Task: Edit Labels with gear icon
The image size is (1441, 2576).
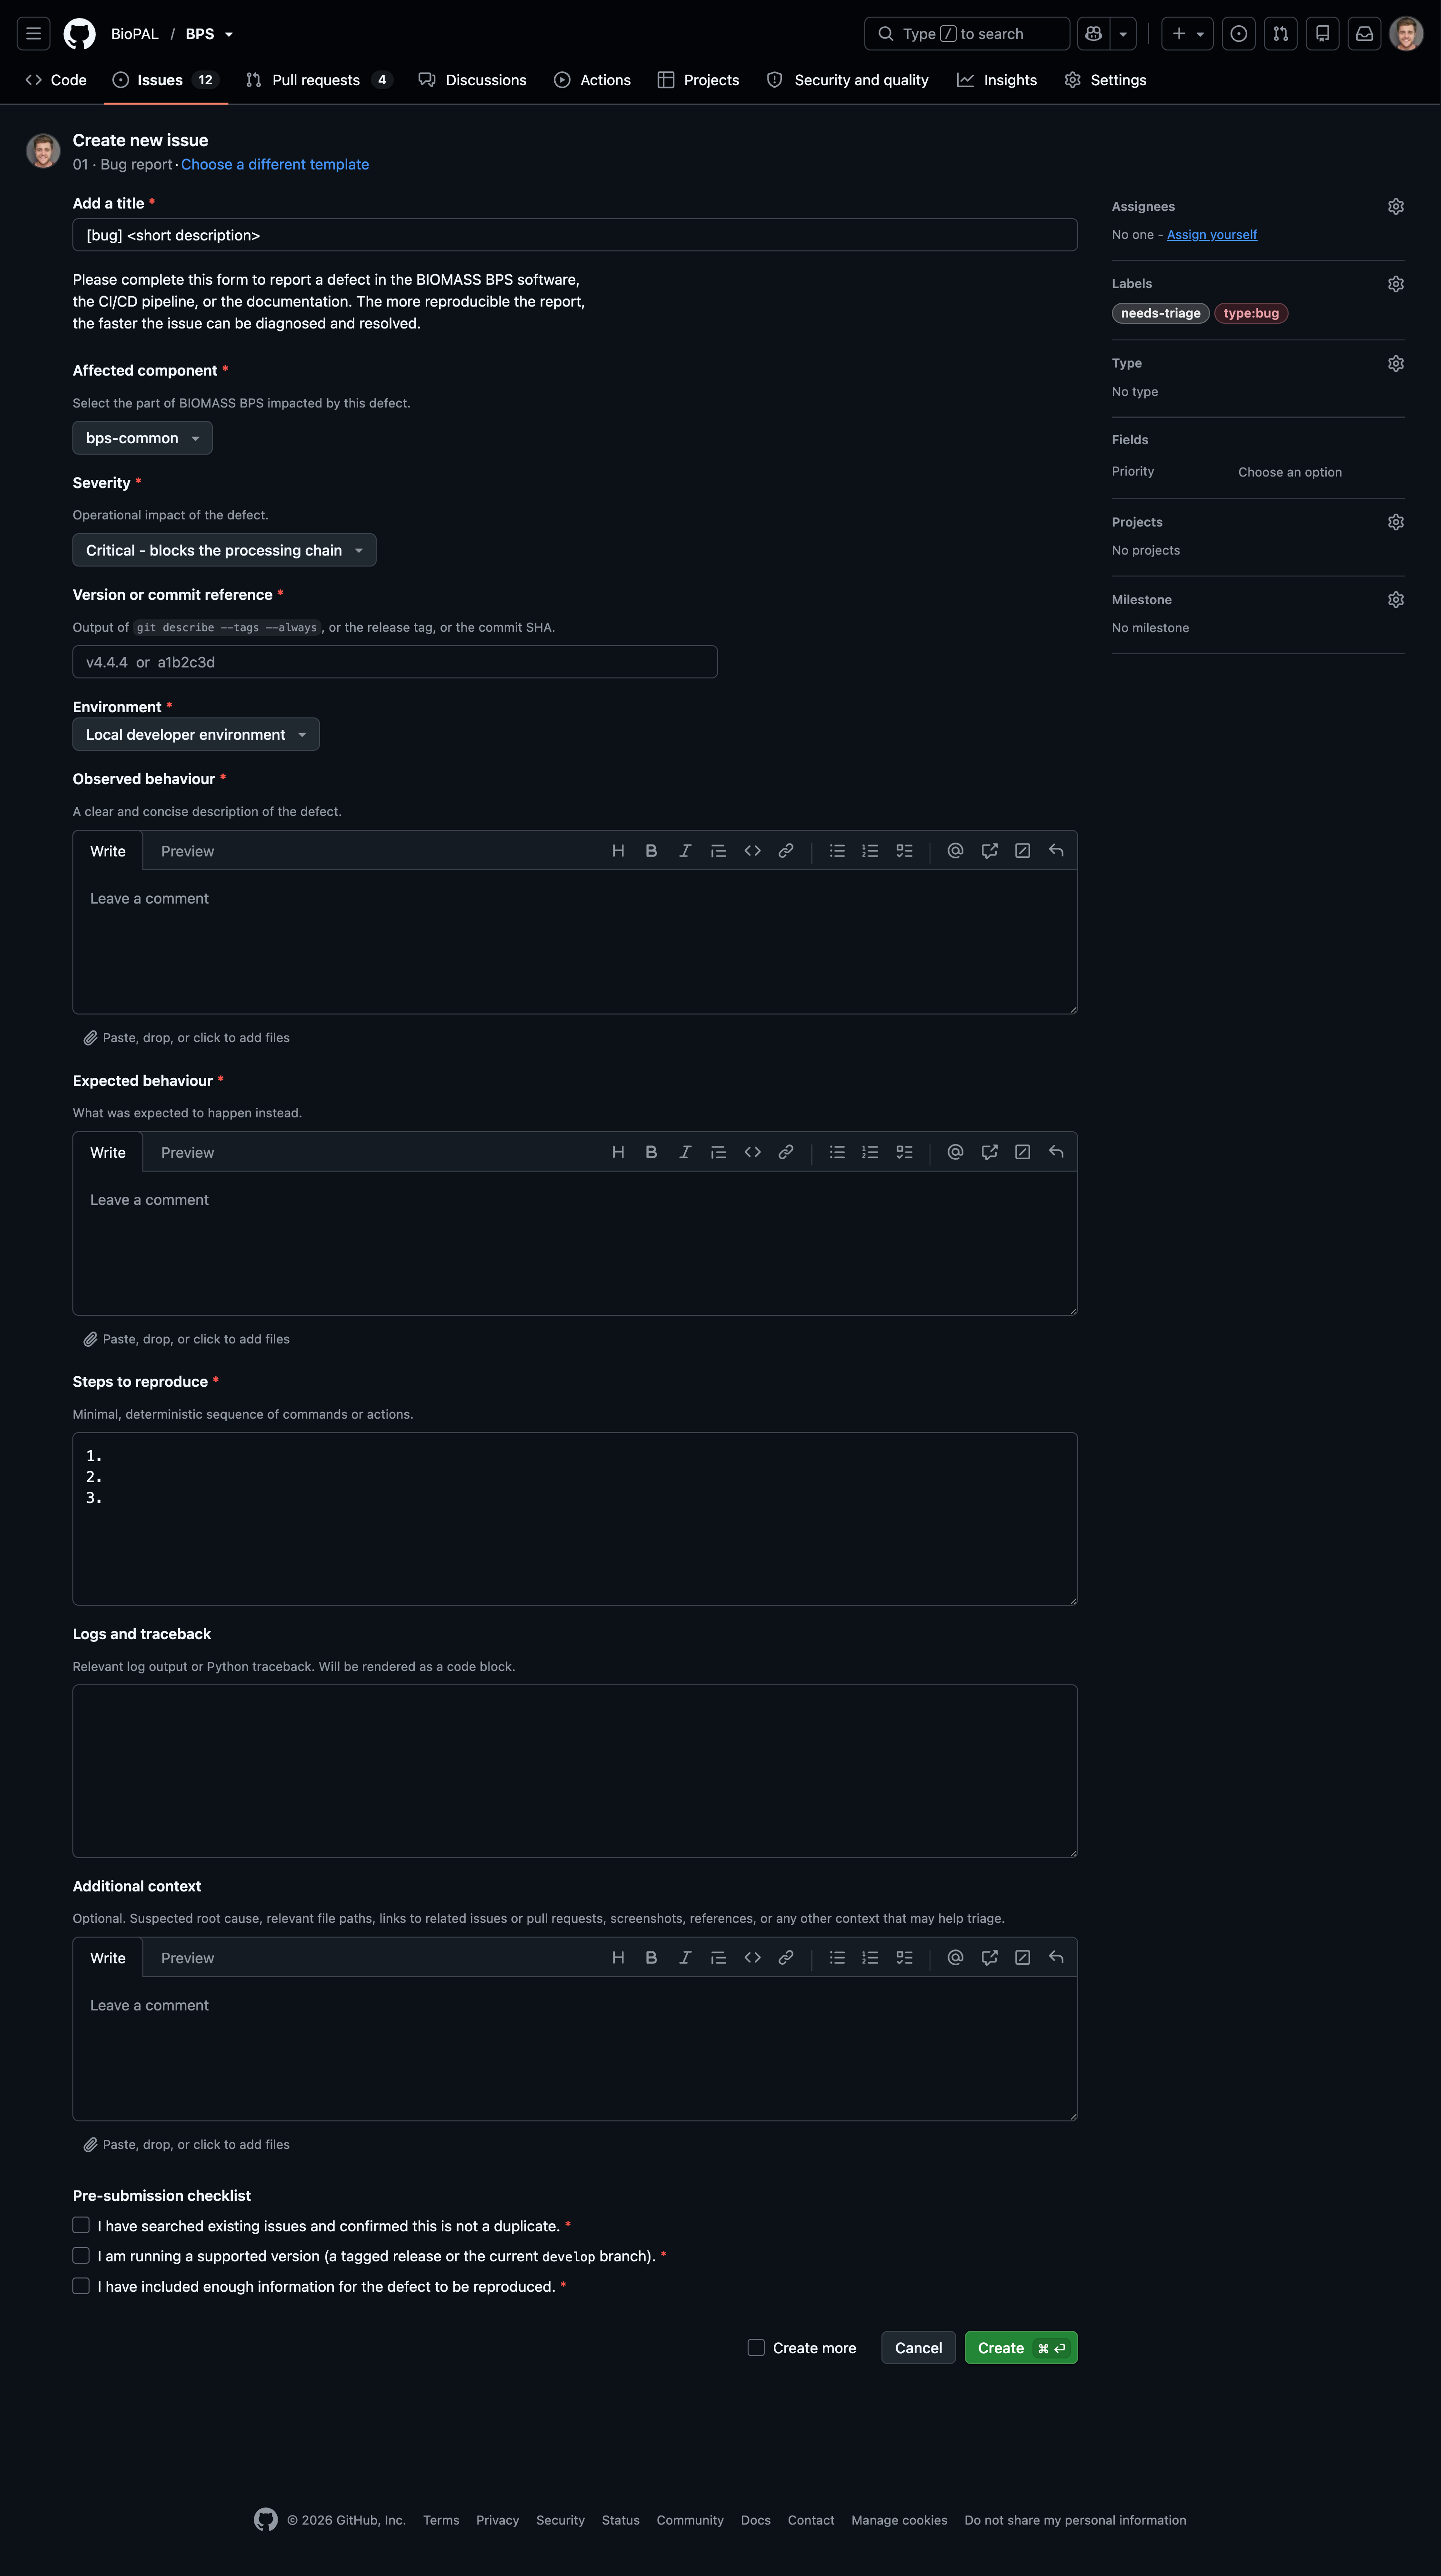Action: 1396,284
